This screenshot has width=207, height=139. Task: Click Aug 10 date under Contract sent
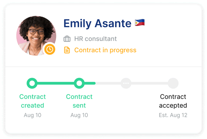coord(79,115)
